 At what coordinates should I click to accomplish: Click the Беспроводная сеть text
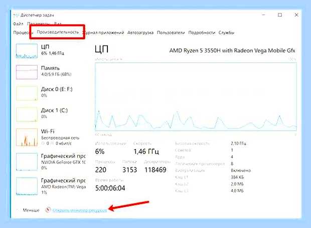60,138
